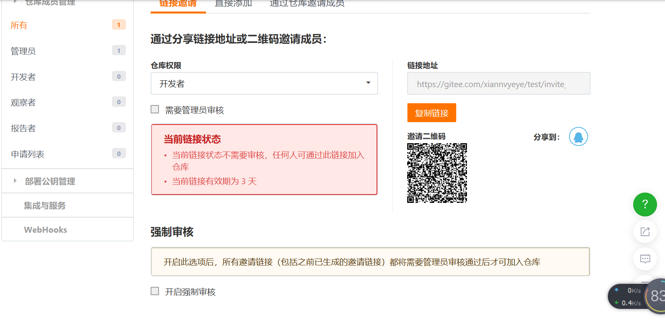
Task: Click the floating share/export icon button
Action: (x=645, y=232)
